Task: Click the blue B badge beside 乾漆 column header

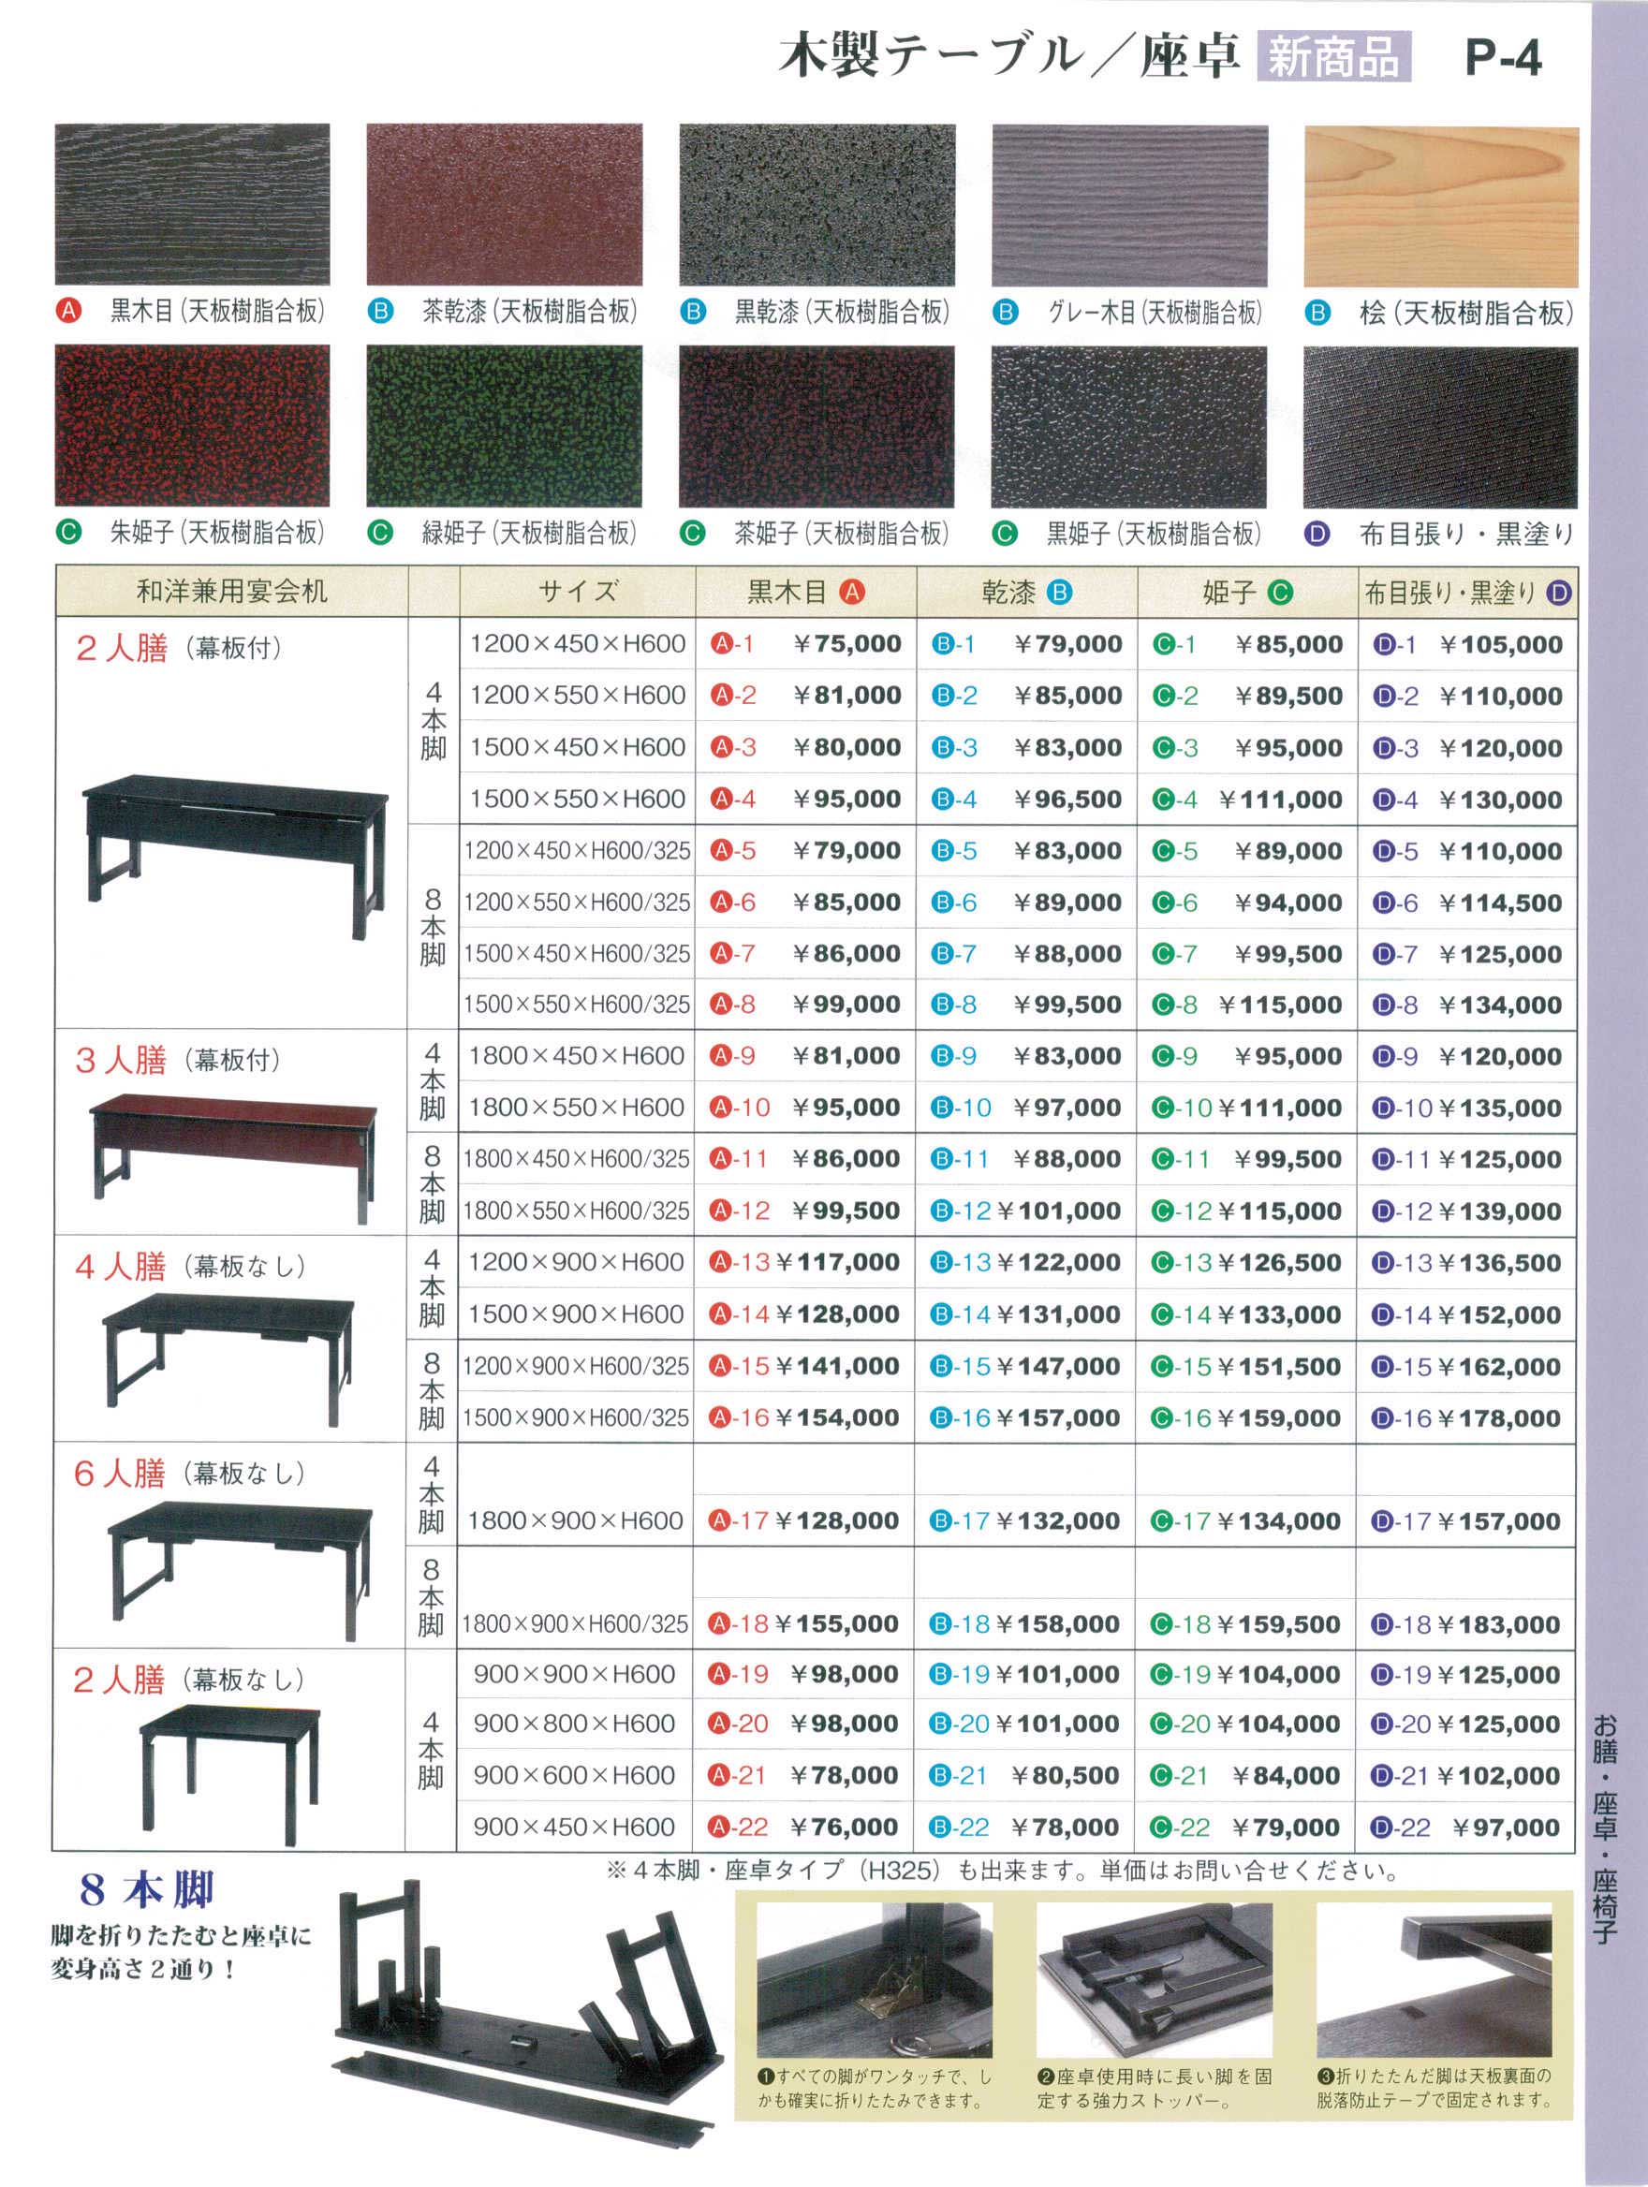Action: tap(1059, 593)
